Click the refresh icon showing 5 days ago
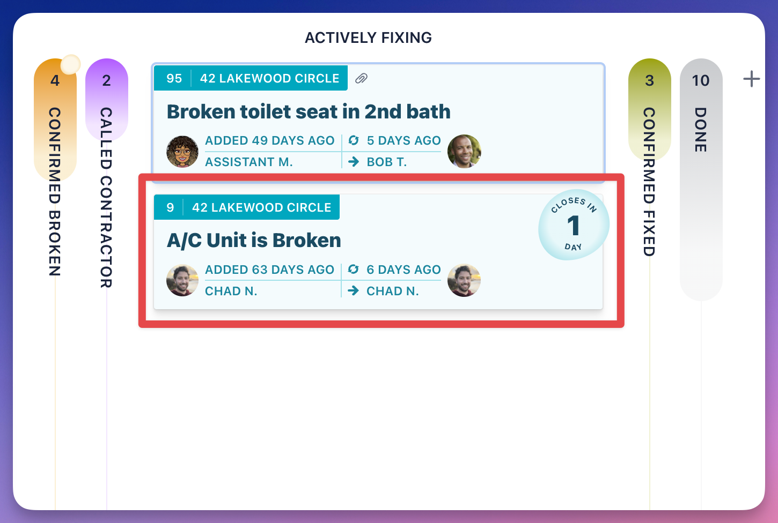 pos(354,140)
